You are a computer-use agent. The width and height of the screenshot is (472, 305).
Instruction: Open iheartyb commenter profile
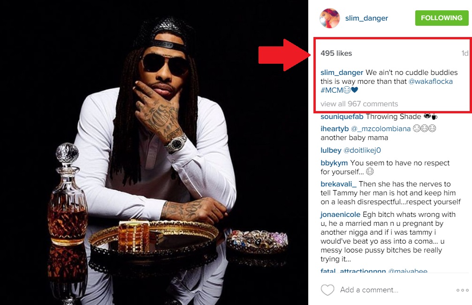(x=335, y=129)
